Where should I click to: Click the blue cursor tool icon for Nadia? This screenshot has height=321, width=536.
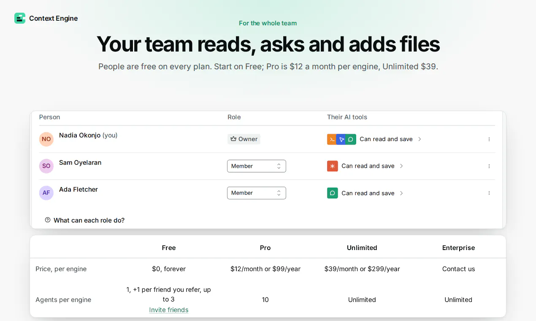tap(341, 139)
